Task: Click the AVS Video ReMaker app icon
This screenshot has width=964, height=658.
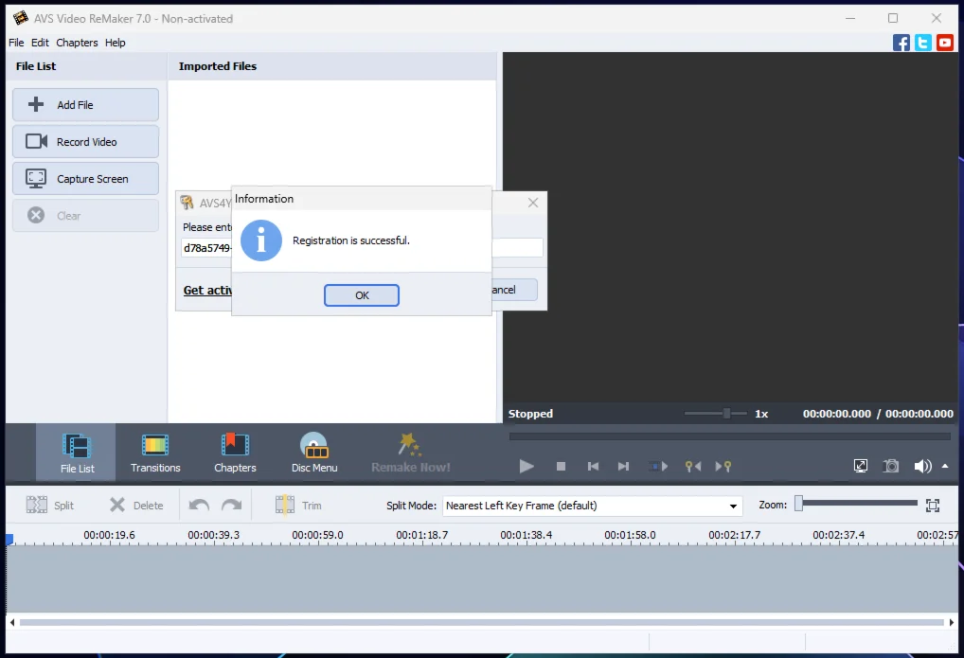Action: (x=20, y=18)
